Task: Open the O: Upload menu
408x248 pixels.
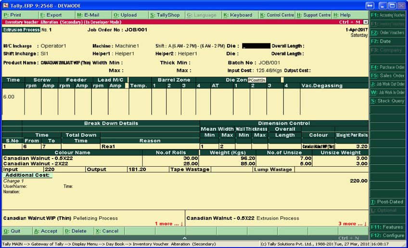Action: (130, 15)
